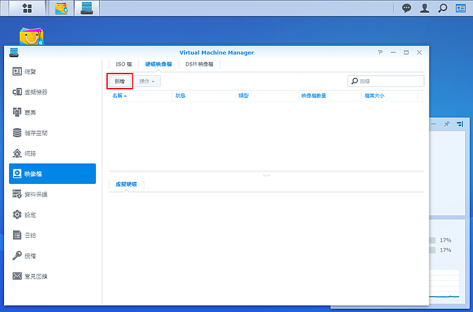
Task: Switch to the DSM 映像檔 tab
Action: (200, 64)
